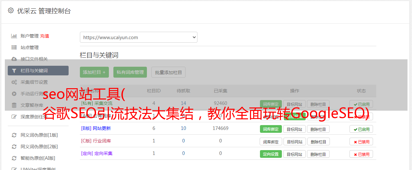Click 目标网站 for 网站更新 row
The height and width of the screenshot is (170, 412).
tap(294, 129)
